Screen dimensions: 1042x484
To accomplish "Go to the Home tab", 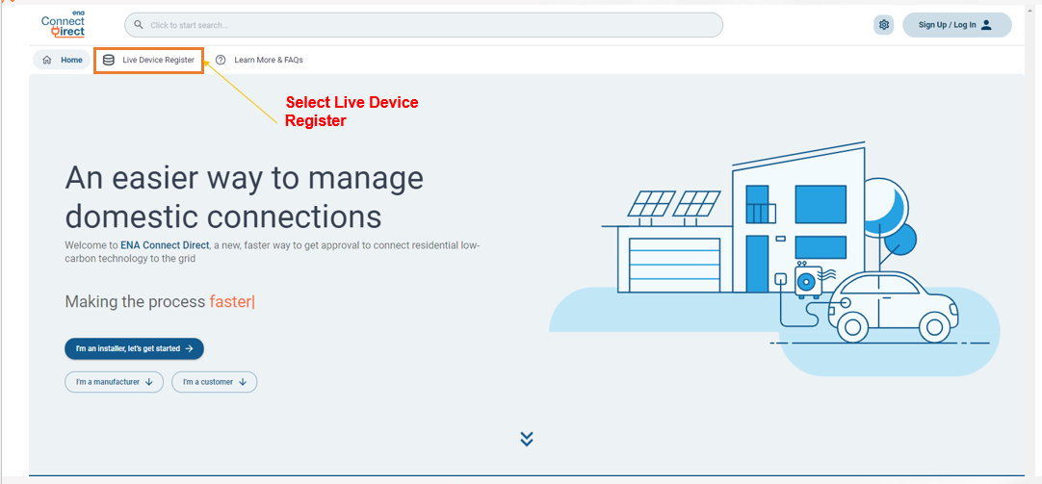I will (x=62, y=60).
